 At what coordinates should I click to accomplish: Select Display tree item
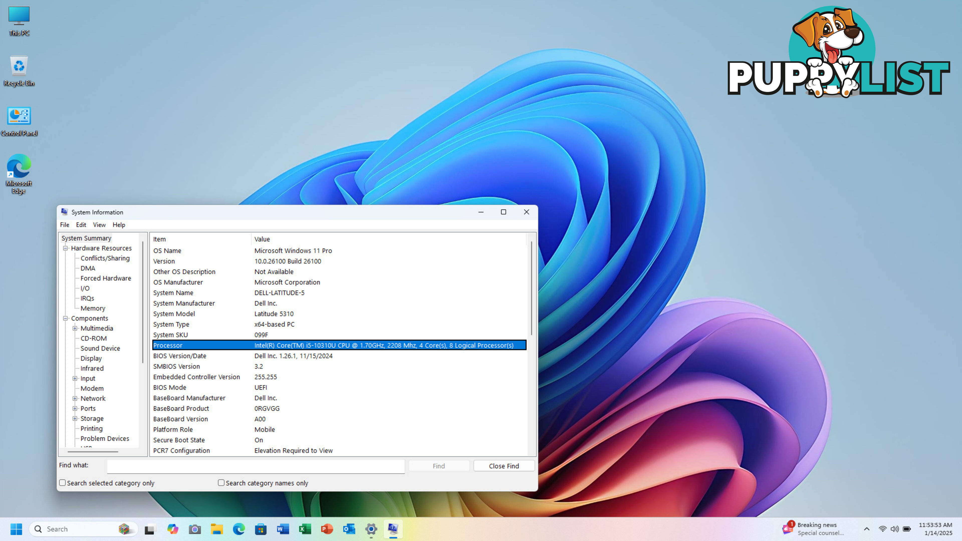coord(91,358)
